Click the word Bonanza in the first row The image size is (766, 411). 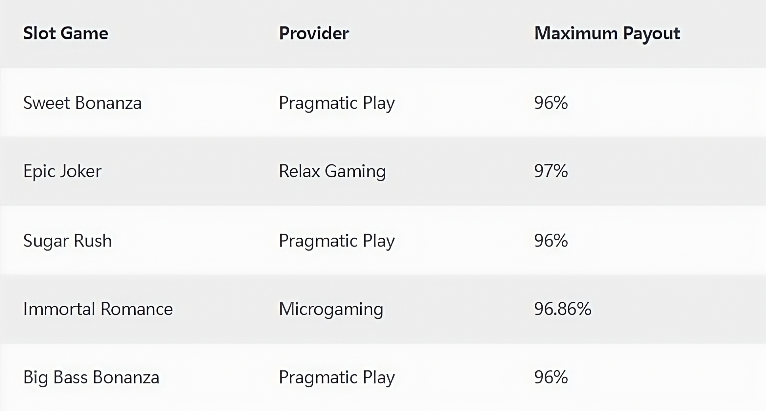coord(108,103)
